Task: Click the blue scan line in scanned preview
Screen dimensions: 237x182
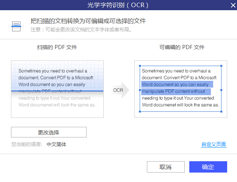Action: click(x=57, y=91)
